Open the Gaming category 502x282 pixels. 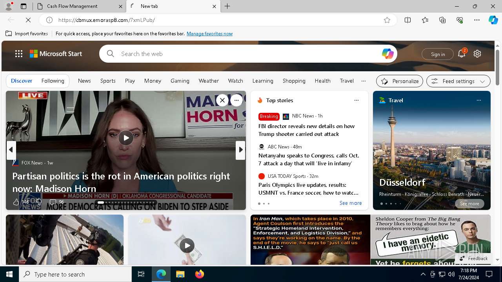180,81
